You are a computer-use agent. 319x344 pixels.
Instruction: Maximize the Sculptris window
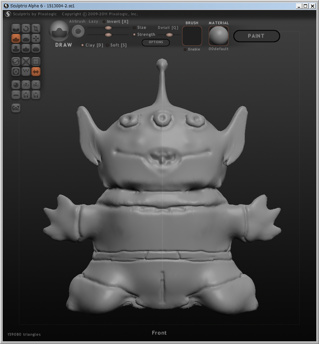tap(305, 6)
